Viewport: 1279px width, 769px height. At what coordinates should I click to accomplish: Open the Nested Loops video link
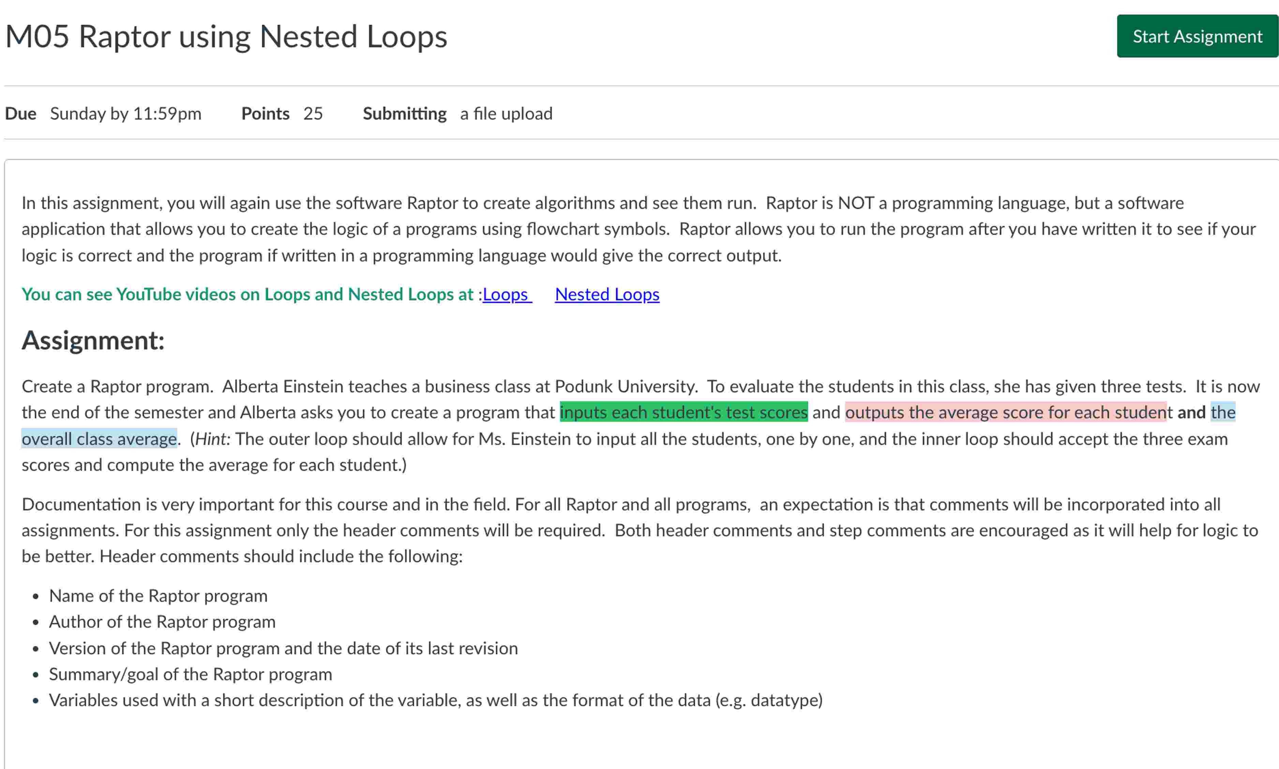tap(607, 294)
